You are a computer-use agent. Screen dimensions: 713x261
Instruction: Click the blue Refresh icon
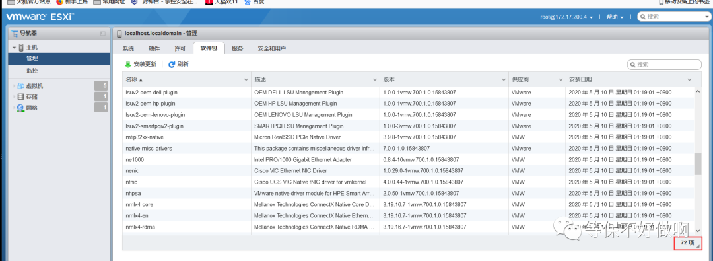[172, 65]
